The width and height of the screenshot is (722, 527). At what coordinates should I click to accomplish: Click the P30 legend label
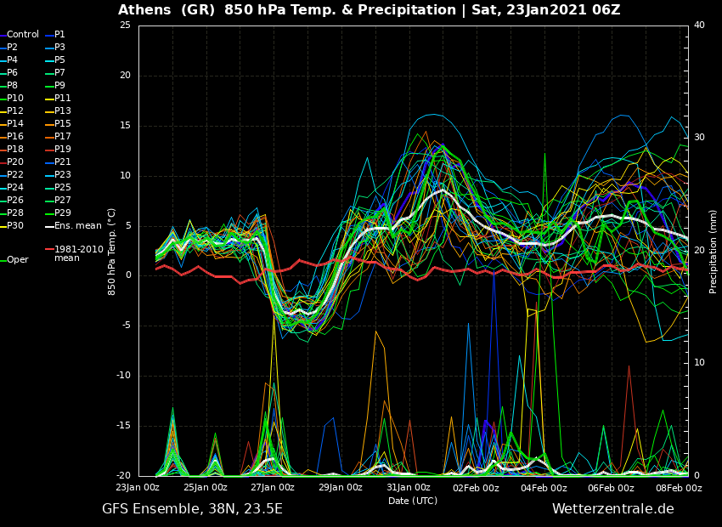15,226
